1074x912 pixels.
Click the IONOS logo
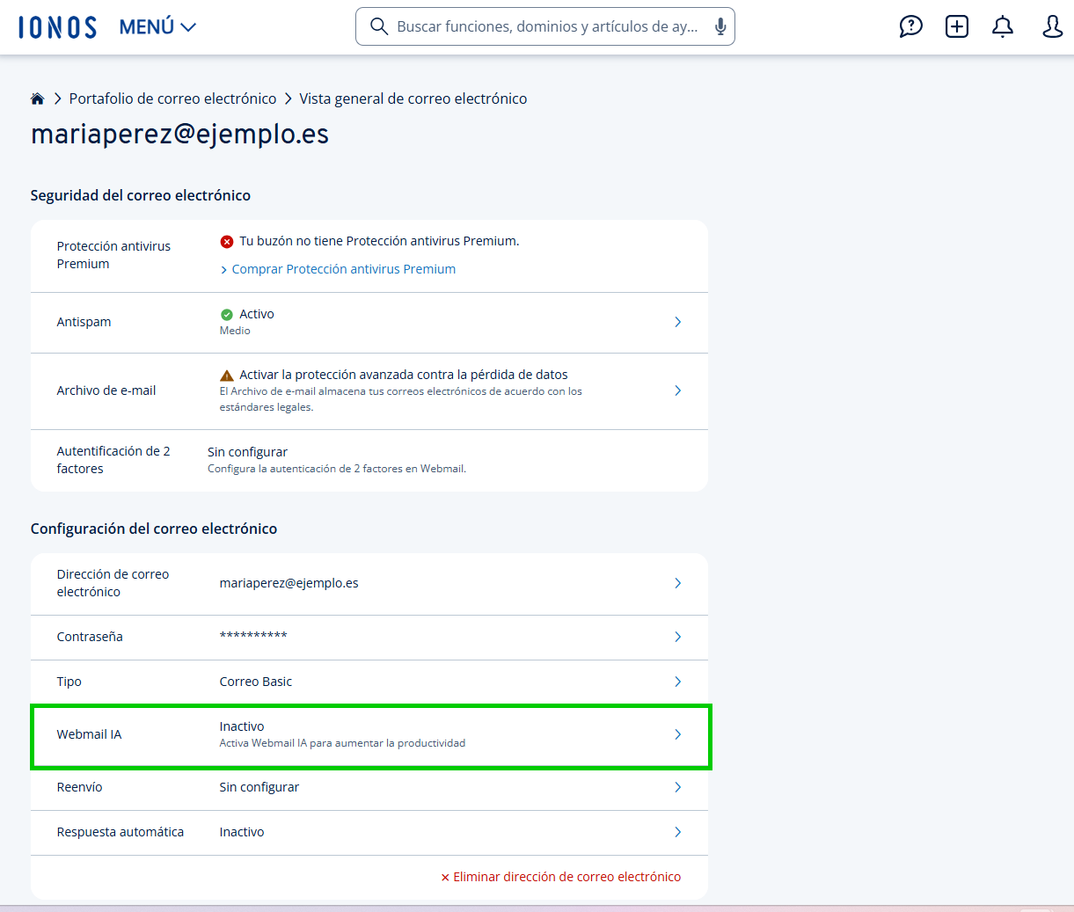pyautogui.click(x=57, y=27)
